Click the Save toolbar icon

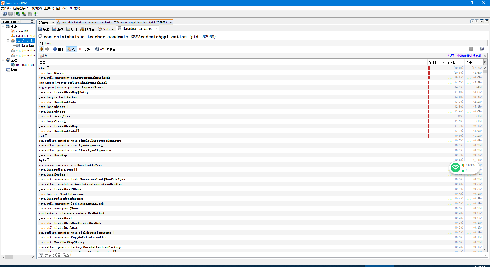click(10, 14)
